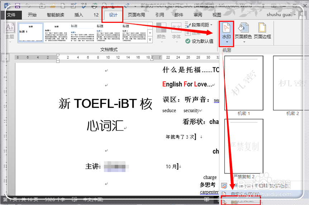Click the underlined word carpenter
Screen dimensions: 309x205
tap(209, 192)
